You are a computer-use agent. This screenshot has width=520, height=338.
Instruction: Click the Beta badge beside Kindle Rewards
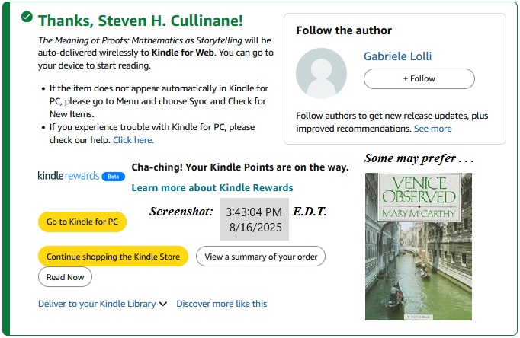[113, 176]
